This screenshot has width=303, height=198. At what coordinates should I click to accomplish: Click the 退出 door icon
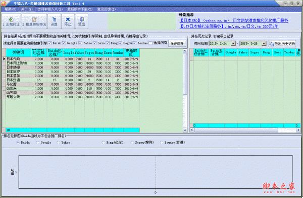pyautogui.click(x=81, y=19)
